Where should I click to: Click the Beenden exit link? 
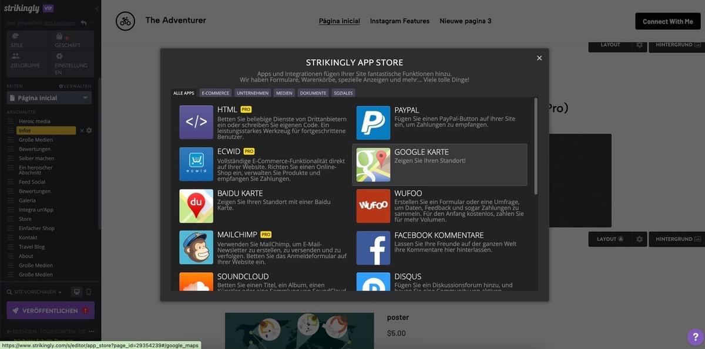click(x=22, y=331)
